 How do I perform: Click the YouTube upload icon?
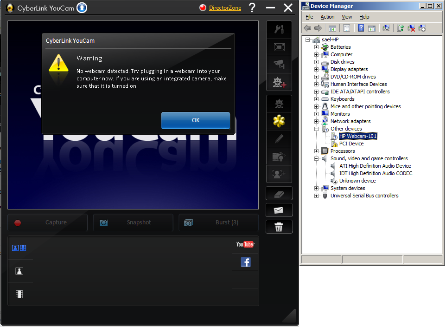(x=245, y=244)
